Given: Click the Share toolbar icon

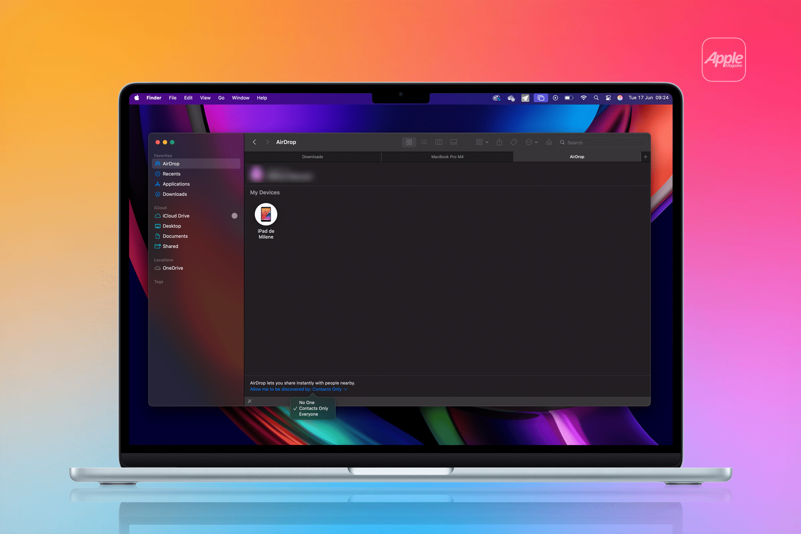Looking at the screenshot, I should [499, 142].
